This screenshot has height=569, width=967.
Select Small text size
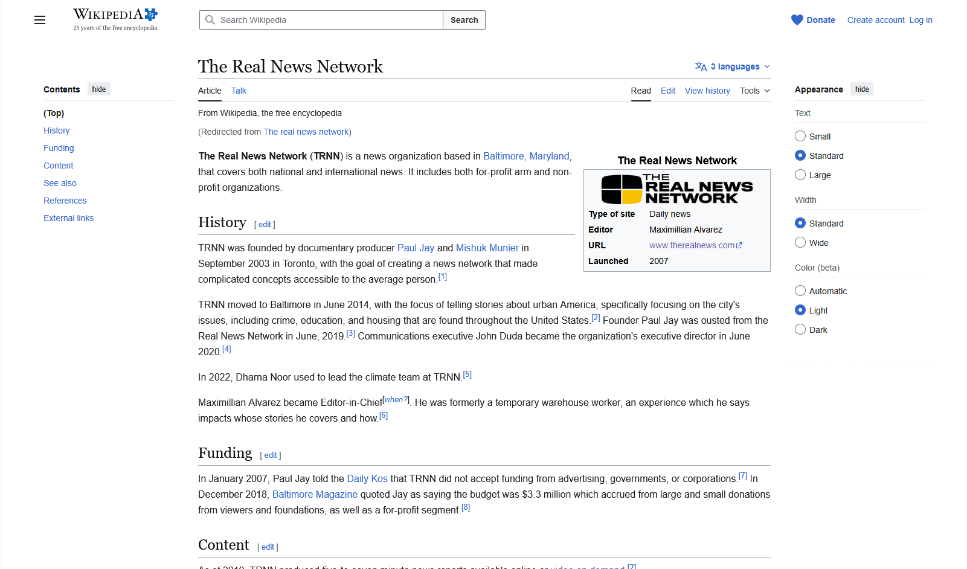click(x=800, y=136)
